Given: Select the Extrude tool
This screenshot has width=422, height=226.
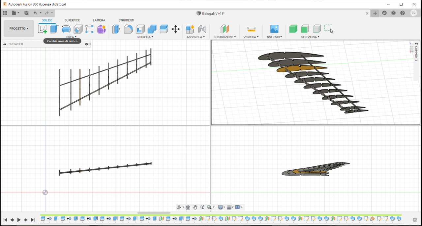Looking at the screenshot, I should 54,29.
